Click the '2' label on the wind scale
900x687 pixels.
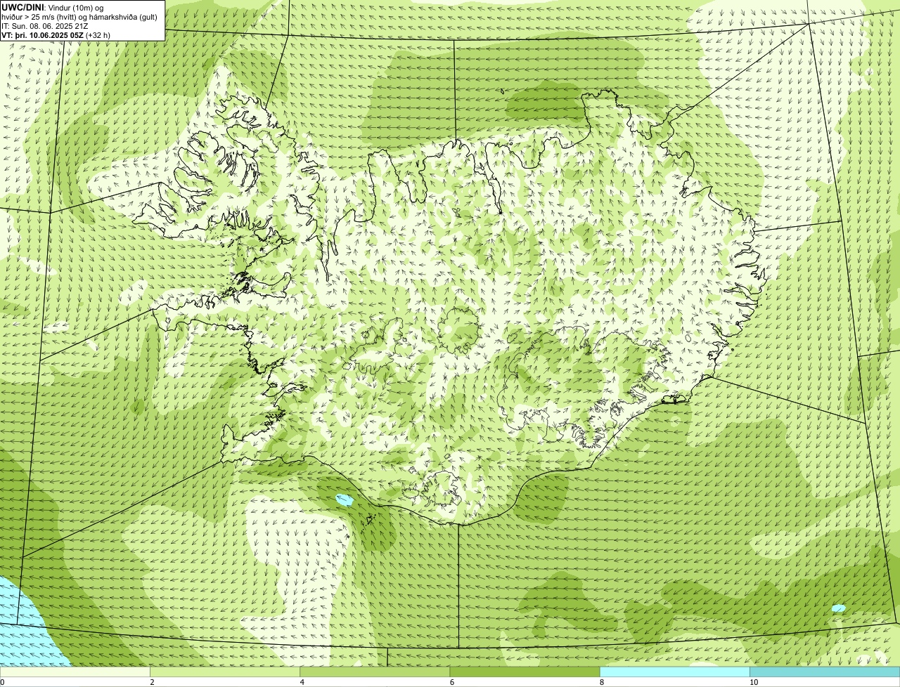(x=152, y=682)
